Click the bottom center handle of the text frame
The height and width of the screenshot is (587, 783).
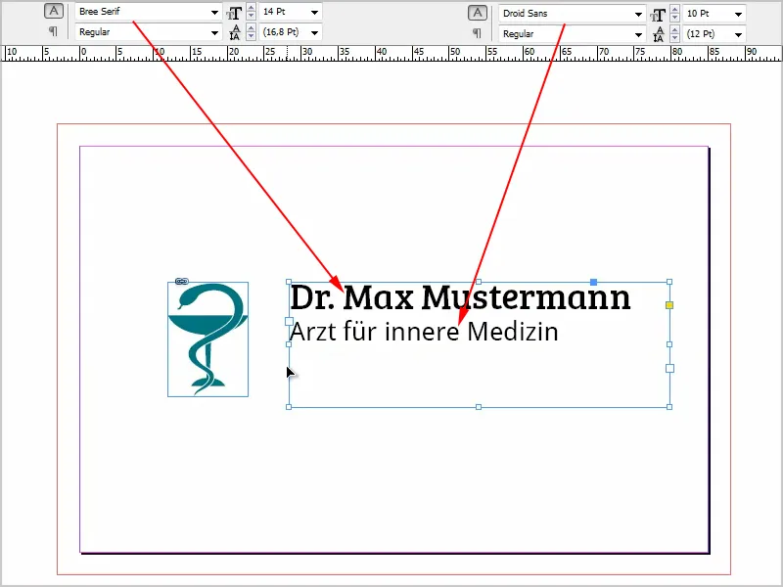point(479,407)
